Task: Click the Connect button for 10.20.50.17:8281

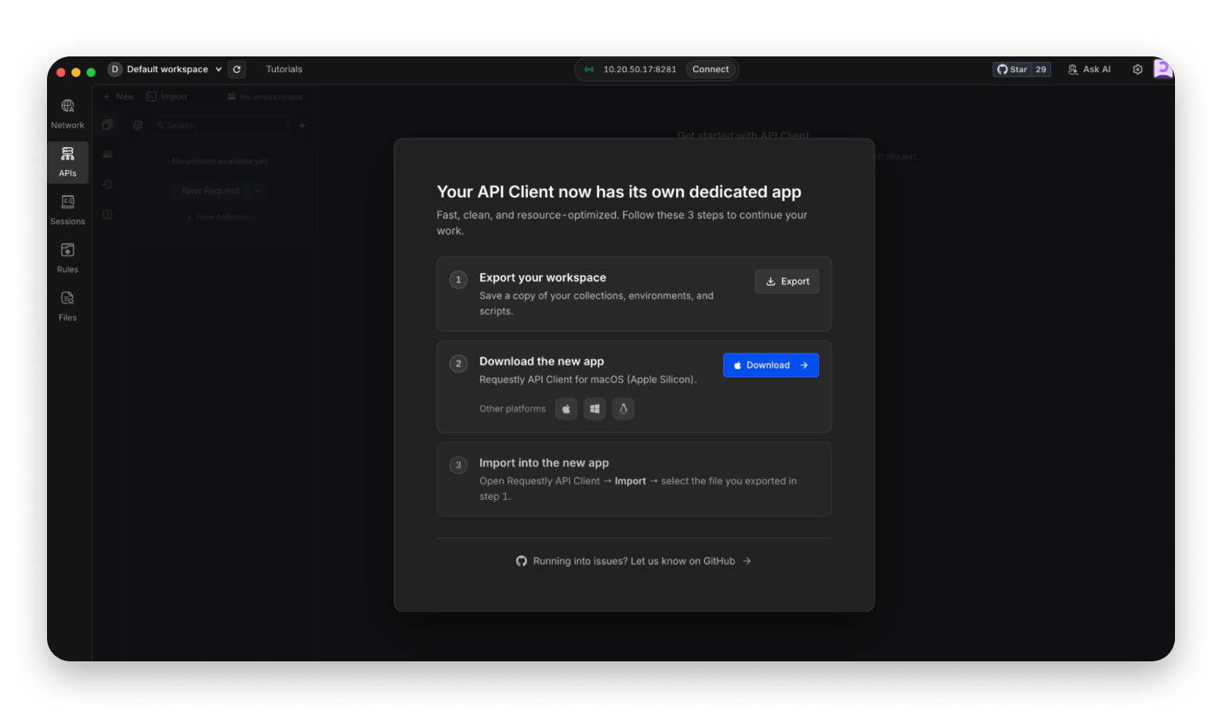Action: (710, 69)
